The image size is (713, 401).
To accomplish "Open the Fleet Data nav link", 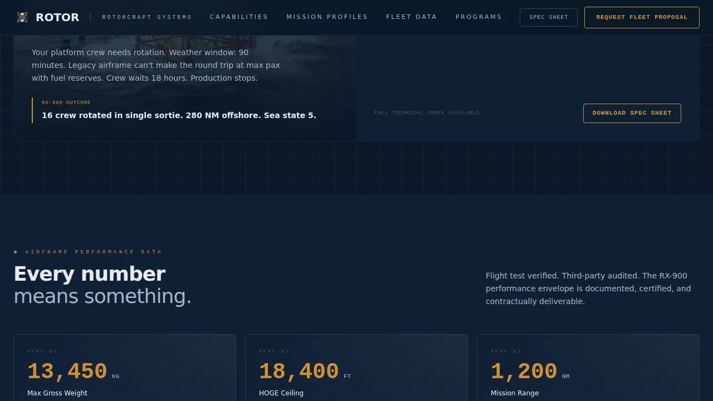I will pos(411,17).
